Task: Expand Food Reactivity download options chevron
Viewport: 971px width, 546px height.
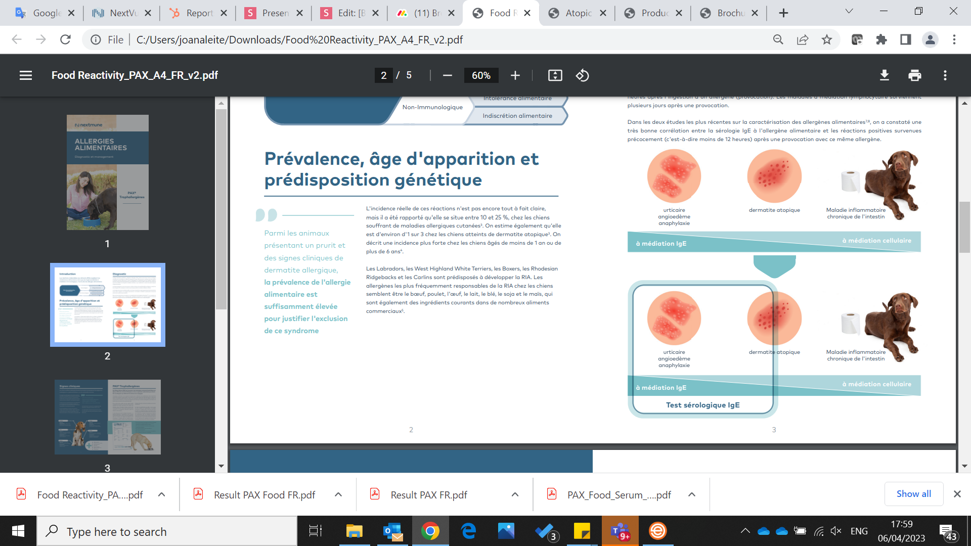Action: [x=161, y=494]
